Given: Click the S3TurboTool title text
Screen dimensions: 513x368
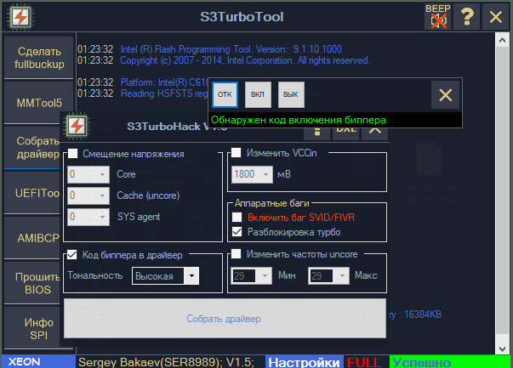Looking at the screenshot, I should tap(242, 17).
